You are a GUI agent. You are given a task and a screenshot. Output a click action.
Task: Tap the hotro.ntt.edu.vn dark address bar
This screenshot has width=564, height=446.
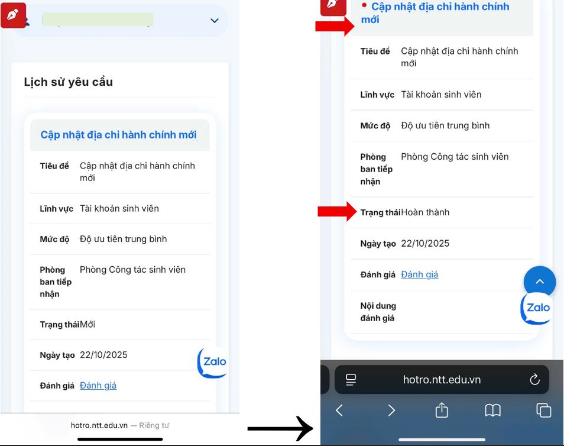point(441,380)
